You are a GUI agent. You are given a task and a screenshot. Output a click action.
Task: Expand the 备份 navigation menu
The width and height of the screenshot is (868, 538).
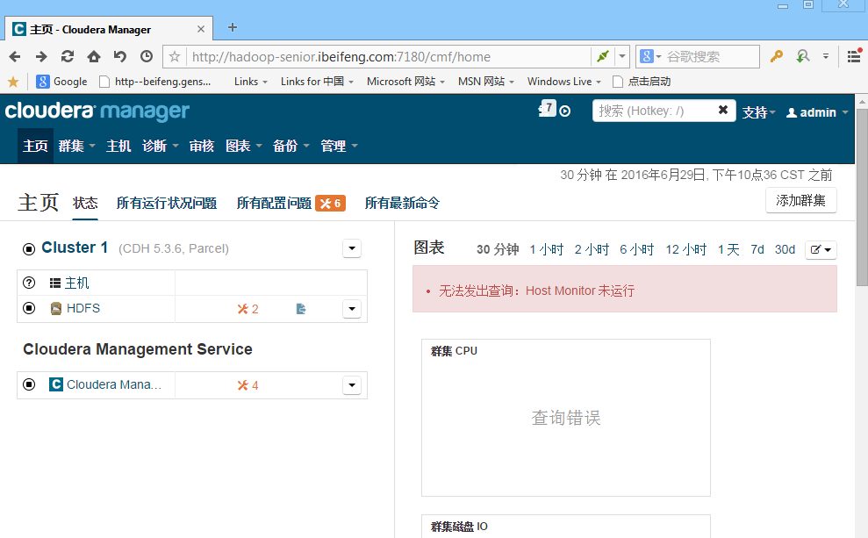tap(291, 146)
